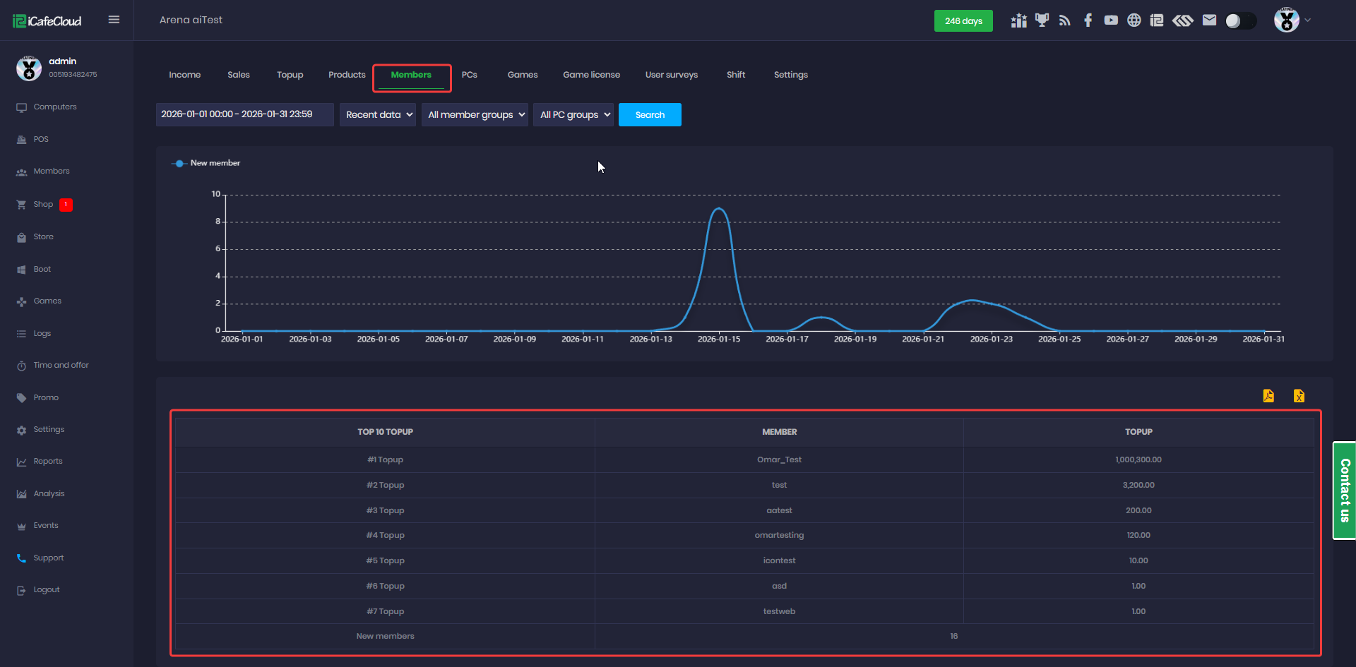Image resolution: width=1356 pixels, height=667 pixels.
Task: Click the Contact us side button
Action: point(1344,491)
